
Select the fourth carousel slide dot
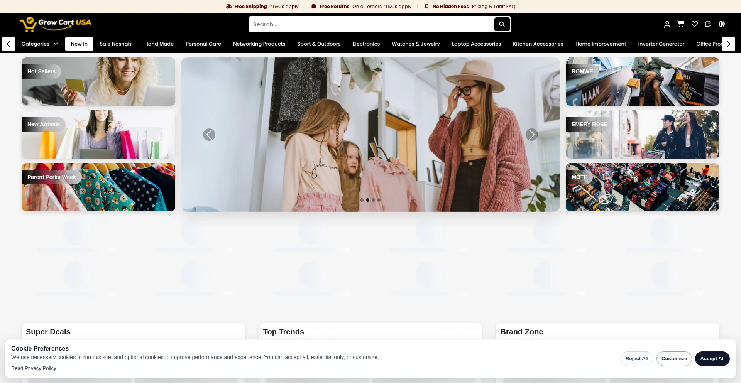[x=379, y=200]
